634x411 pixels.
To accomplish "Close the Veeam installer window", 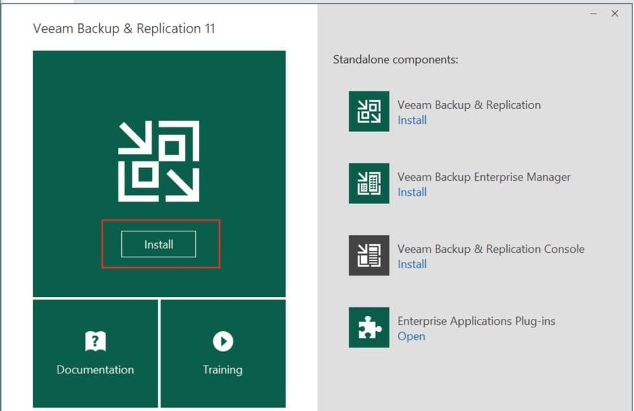I will (x=615, y=14).
